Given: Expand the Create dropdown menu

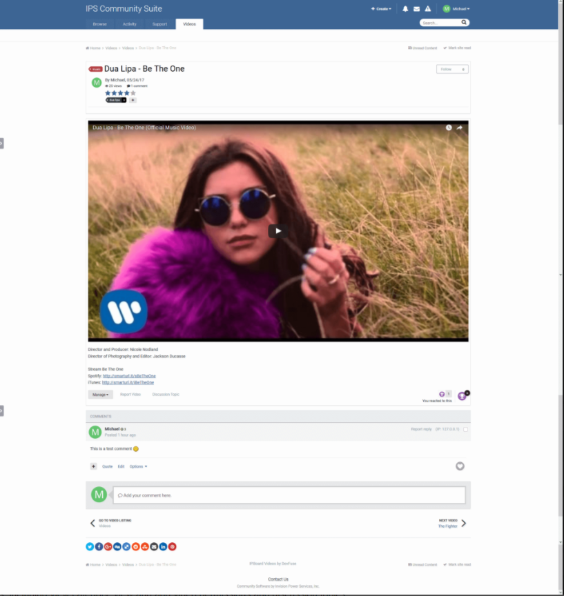Looking at the screenshot, I should 381,9.
